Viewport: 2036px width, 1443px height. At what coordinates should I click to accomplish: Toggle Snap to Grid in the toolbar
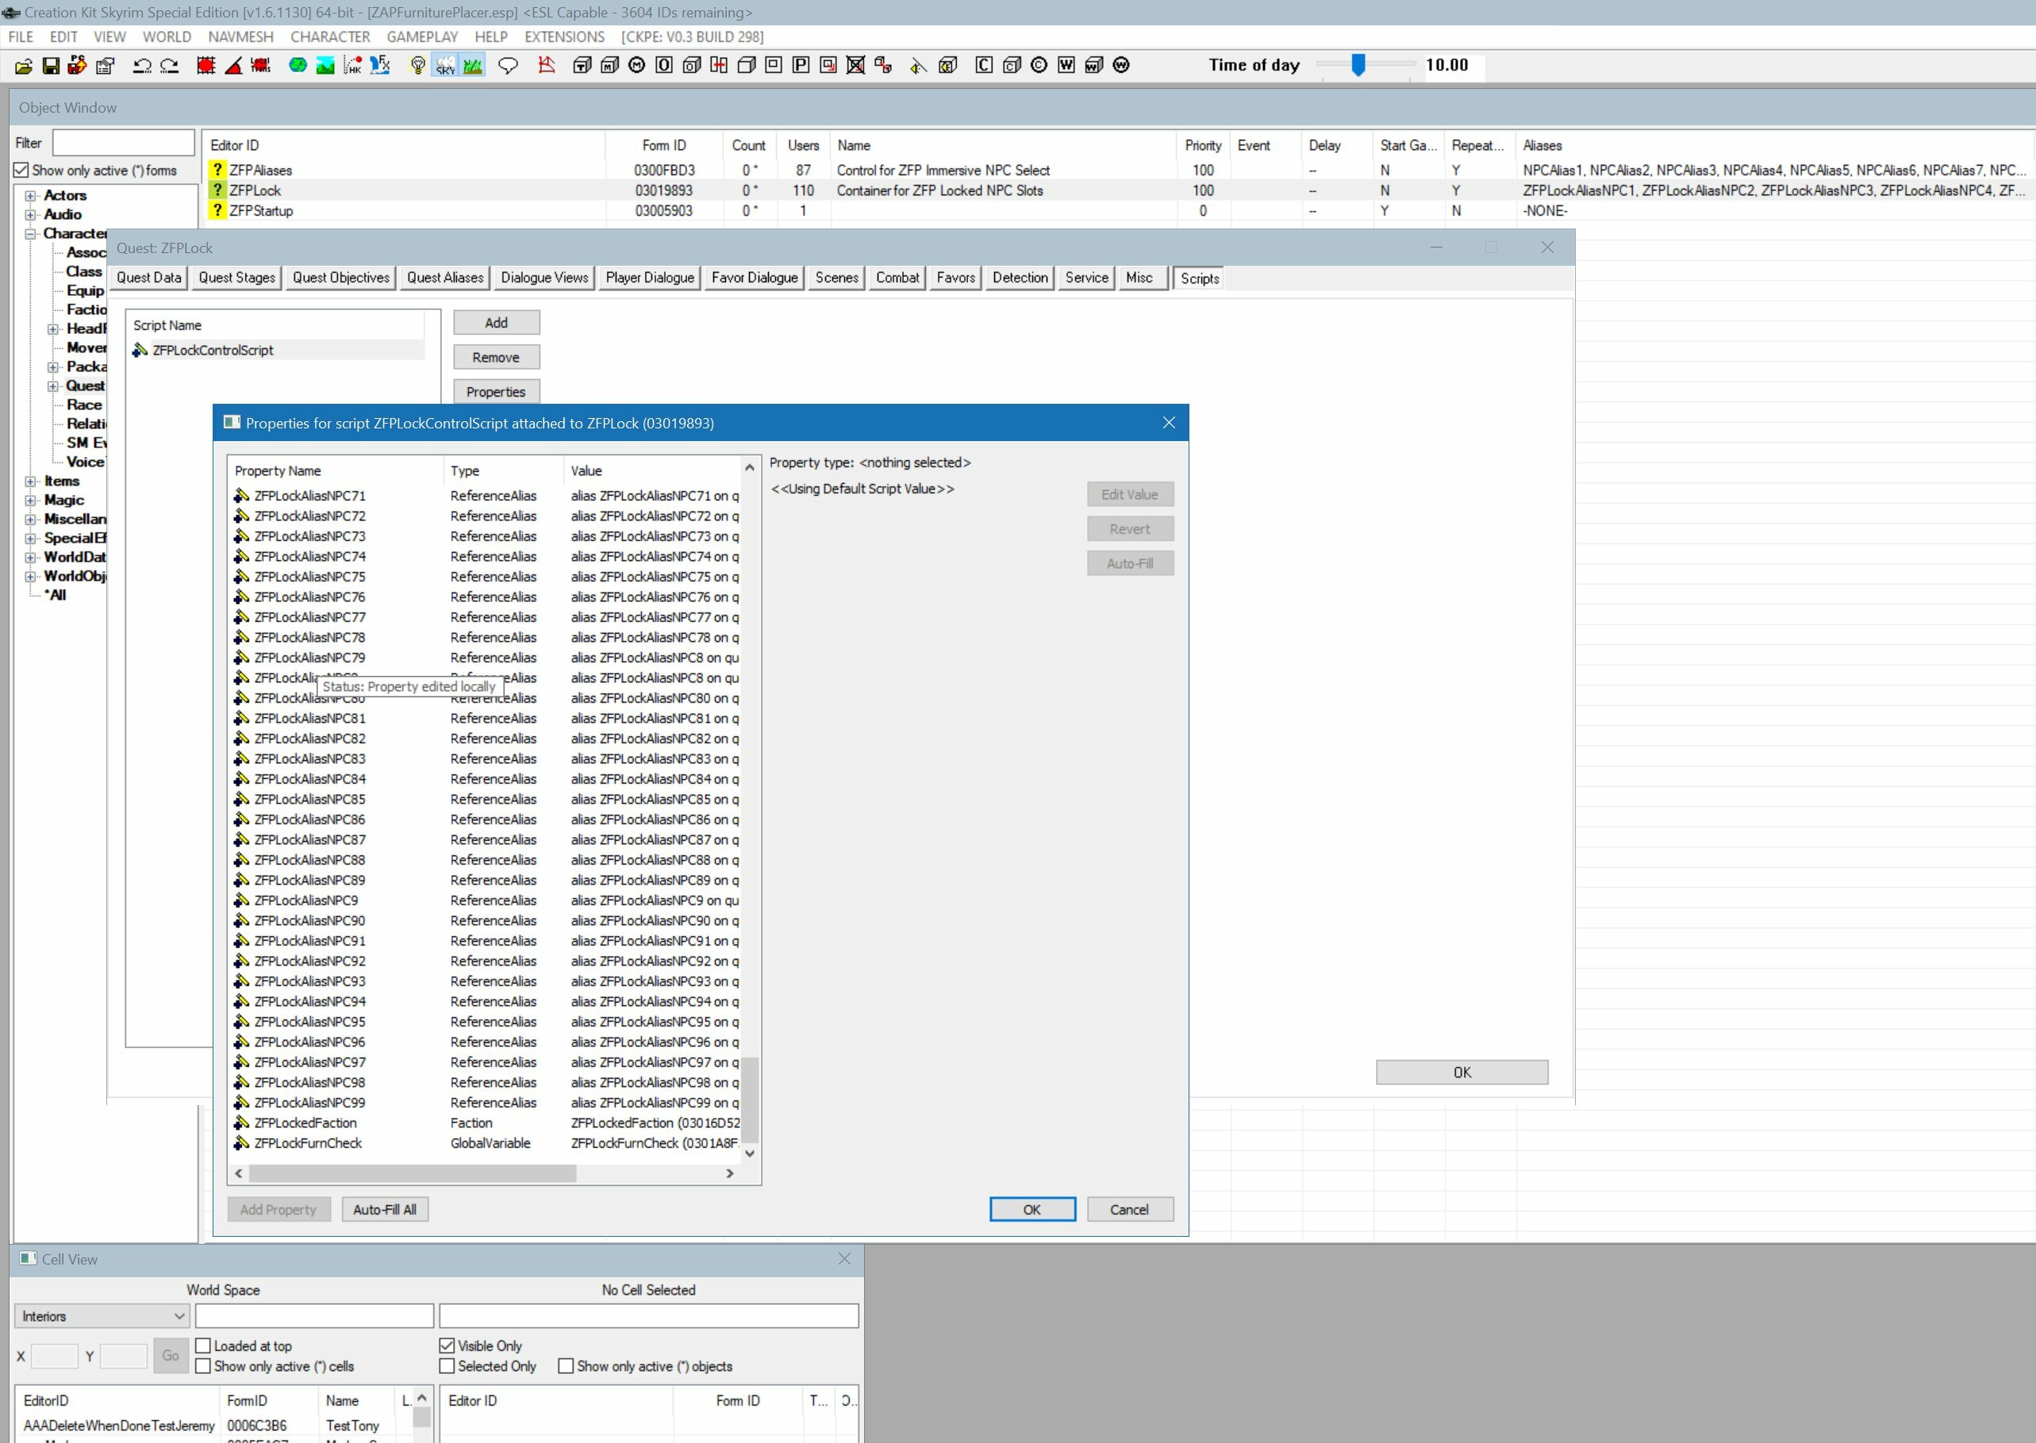tap(206, 66)
